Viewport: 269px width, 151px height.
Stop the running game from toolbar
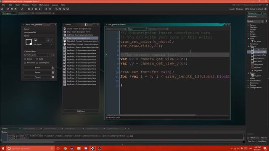tap(36, 9)
